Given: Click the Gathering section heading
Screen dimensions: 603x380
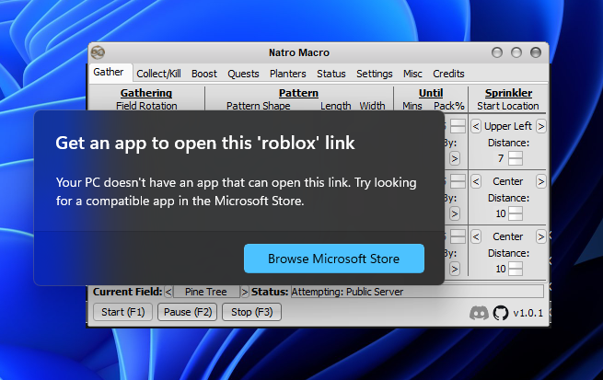Looking at the screenshot, I should click(x=146, y=93).
